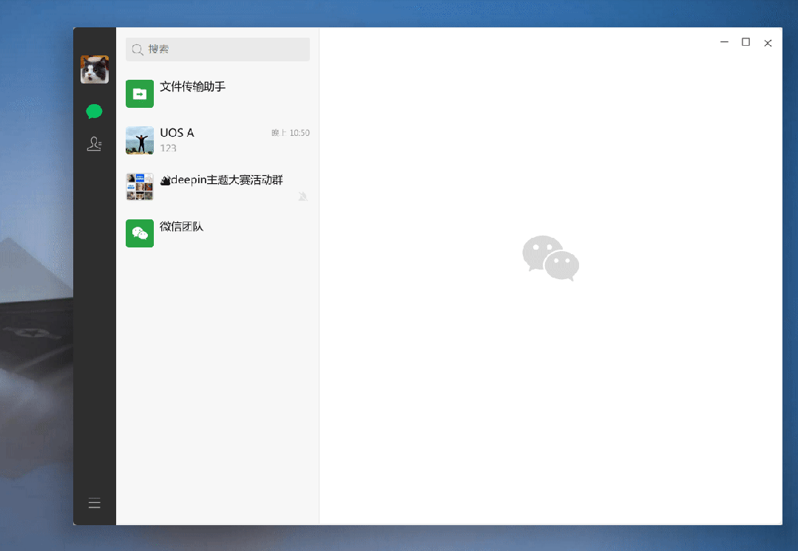Click the WeChat logo in empty chat area
Screen dimensions: 798x551
(550, 258)
